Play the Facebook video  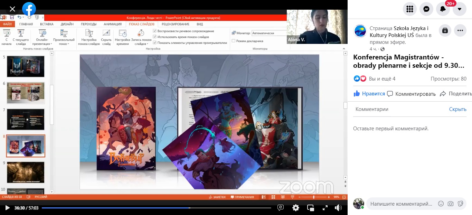7,208
